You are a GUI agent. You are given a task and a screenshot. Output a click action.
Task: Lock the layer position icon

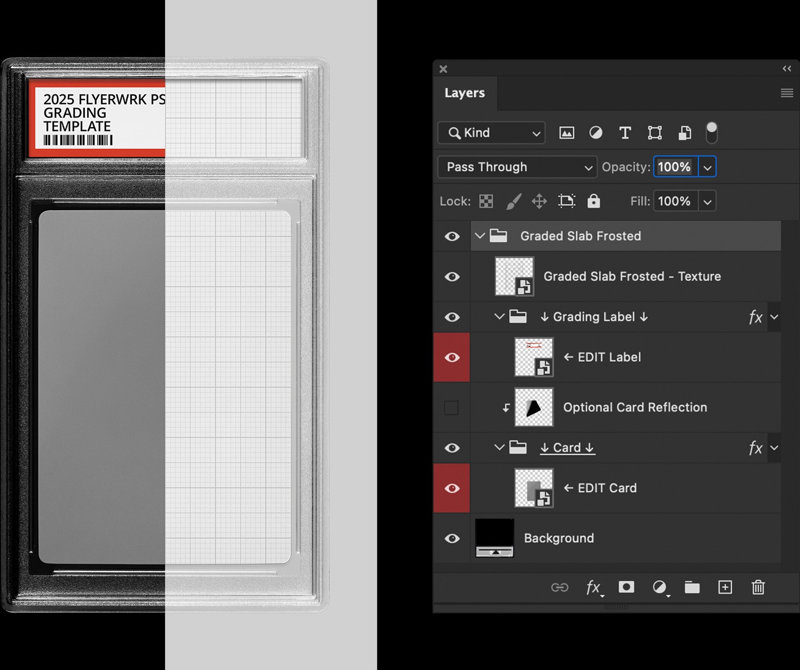tap(538, 201)
